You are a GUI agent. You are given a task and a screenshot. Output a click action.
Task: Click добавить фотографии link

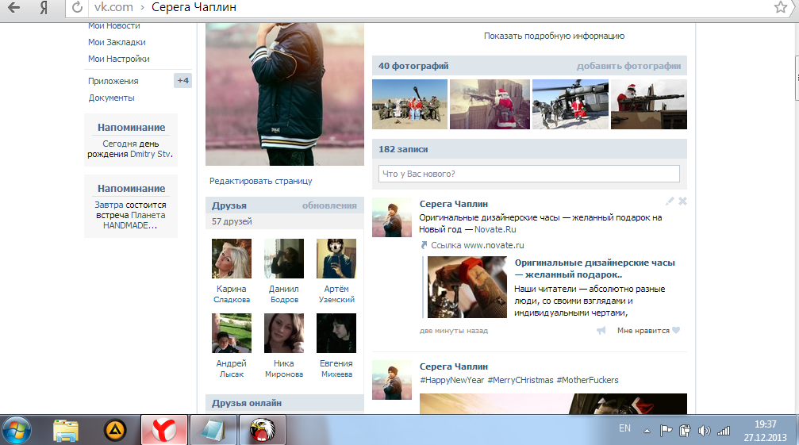628,66
